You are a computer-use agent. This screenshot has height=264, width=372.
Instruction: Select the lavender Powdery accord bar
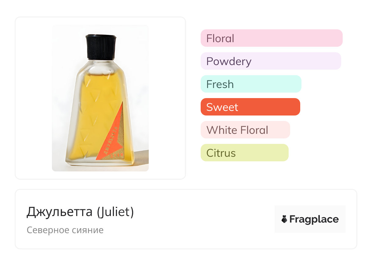tap(271, 61)
